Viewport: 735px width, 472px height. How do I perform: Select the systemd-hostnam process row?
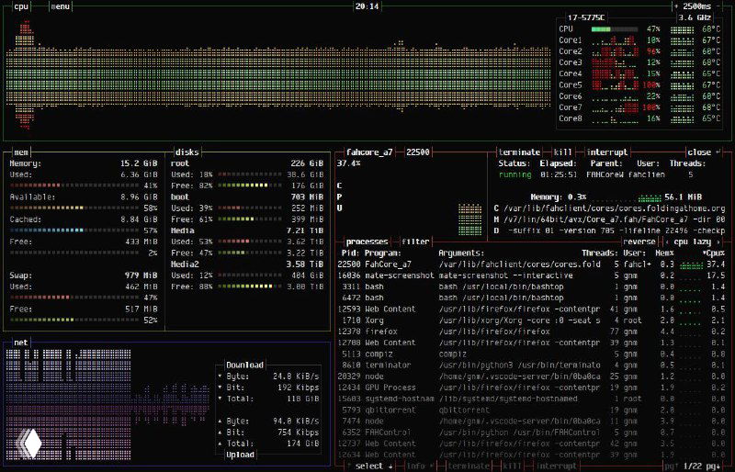point(532,399)
